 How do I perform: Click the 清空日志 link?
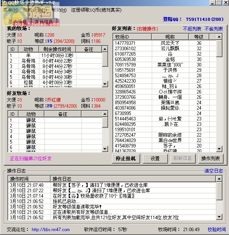pos(214,171)
